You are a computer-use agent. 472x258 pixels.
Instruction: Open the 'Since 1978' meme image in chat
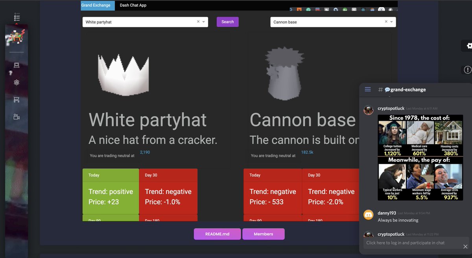pos(420,158)
